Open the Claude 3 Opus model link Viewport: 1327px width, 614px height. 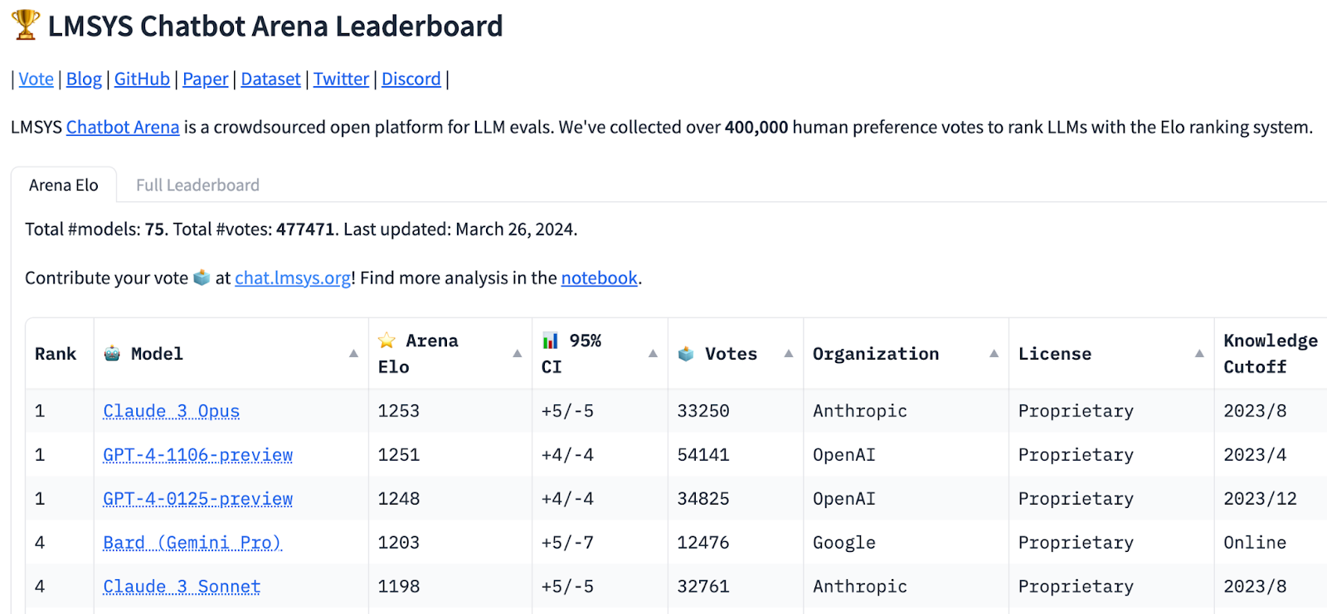pos(172,411)
